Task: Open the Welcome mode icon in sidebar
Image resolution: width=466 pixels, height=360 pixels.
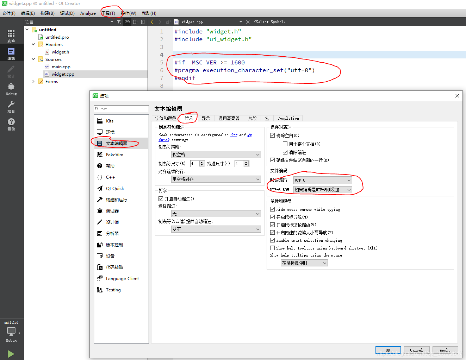Action: point(11,36)
